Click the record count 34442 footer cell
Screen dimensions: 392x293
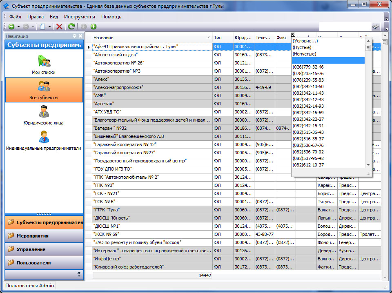152,275
